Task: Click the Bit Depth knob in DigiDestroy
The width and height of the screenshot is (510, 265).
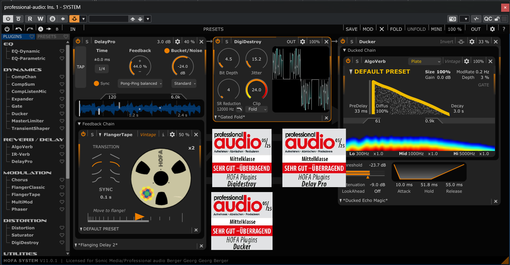Action: [228, 58]
